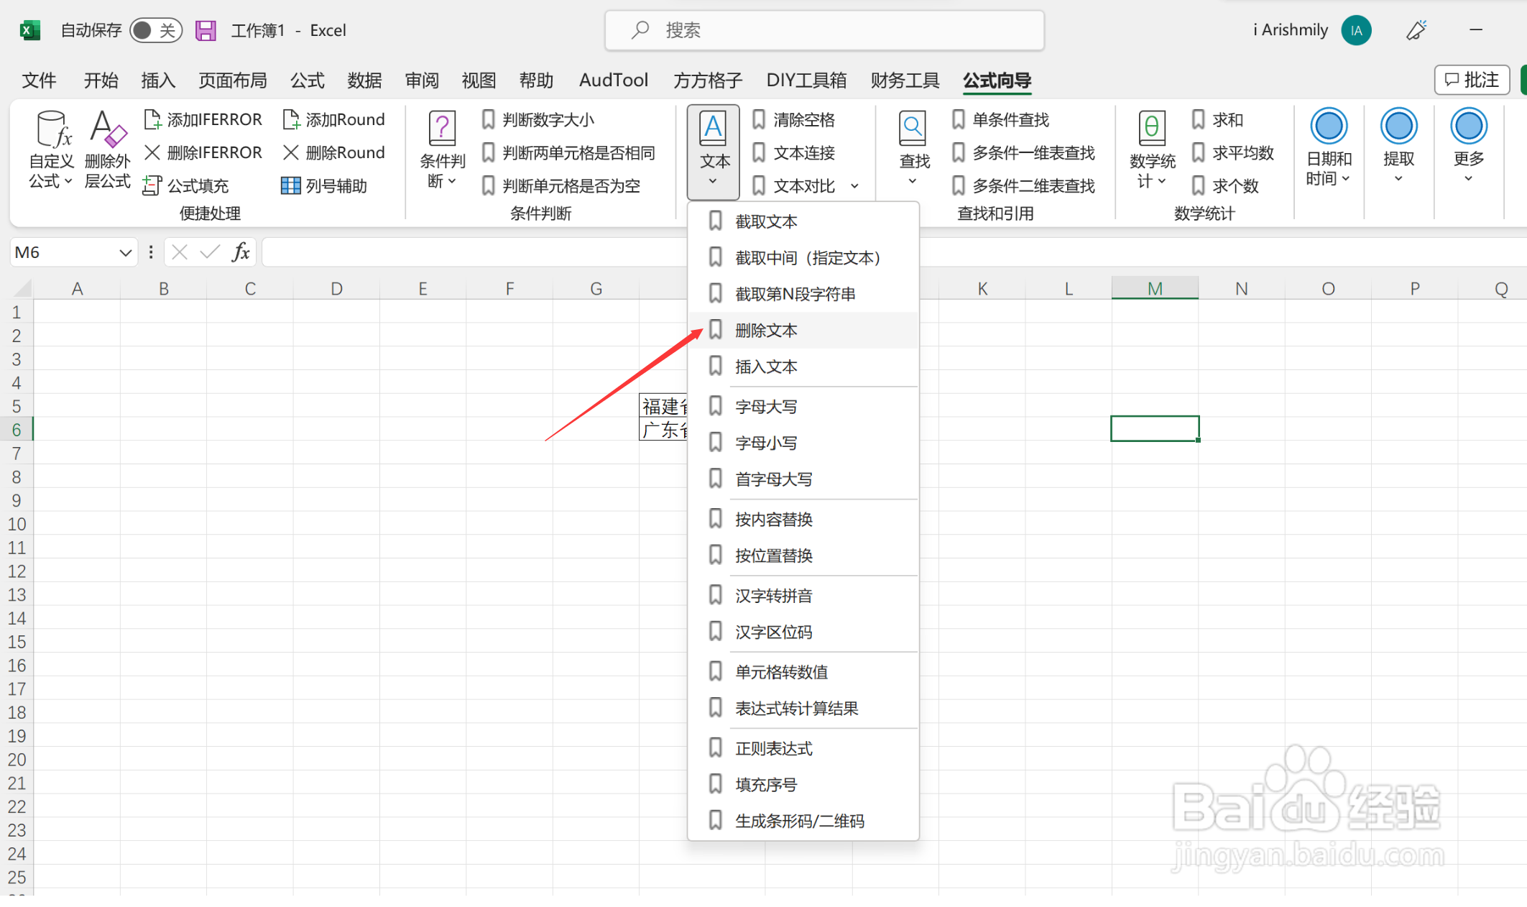Select 字母大写 menu item
Viewport: 1527px width, 907px height.
(803, 406)
